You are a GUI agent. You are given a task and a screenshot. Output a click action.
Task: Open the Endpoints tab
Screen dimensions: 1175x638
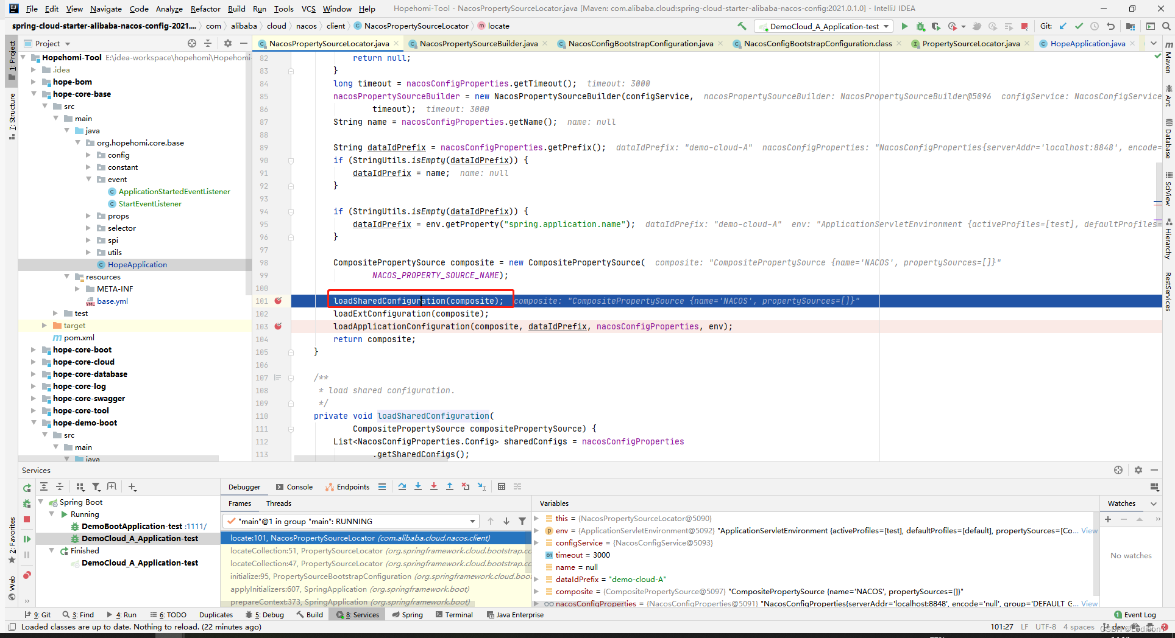[x=347, y=487]
